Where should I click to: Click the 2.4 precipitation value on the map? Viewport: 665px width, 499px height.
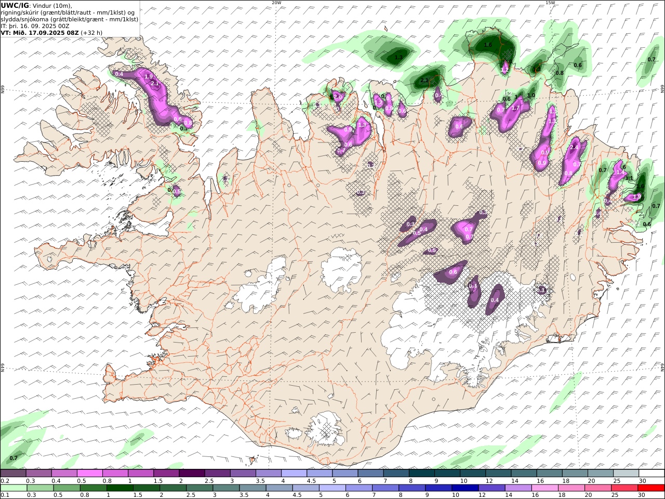(x=574, y=148)
